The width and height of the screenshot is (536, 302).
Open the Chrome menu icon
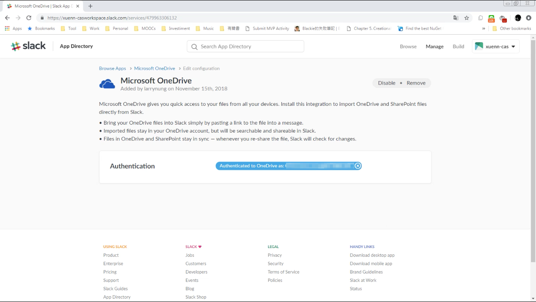click(528, 18)
